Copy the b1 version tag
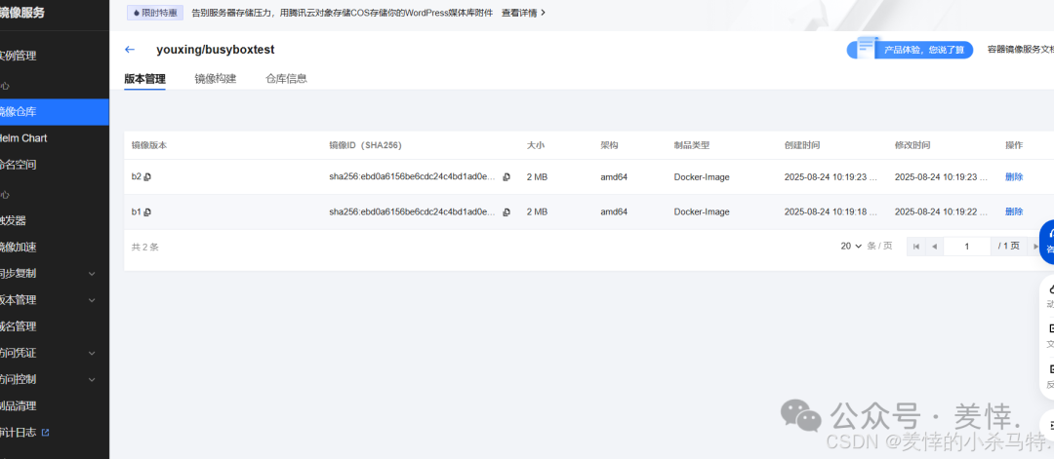This screenshot has width=1054, height=459. pos(148,212)
